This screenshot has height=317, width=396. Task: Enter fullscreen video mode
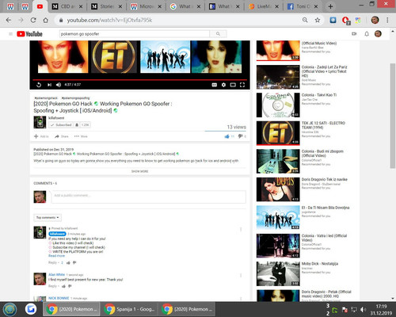[242, 85]
